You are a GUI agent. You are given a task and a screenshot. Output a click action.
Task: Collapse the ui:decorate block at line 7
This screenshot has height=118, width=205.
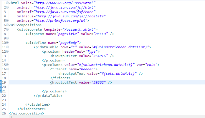[x=7, y=29]
